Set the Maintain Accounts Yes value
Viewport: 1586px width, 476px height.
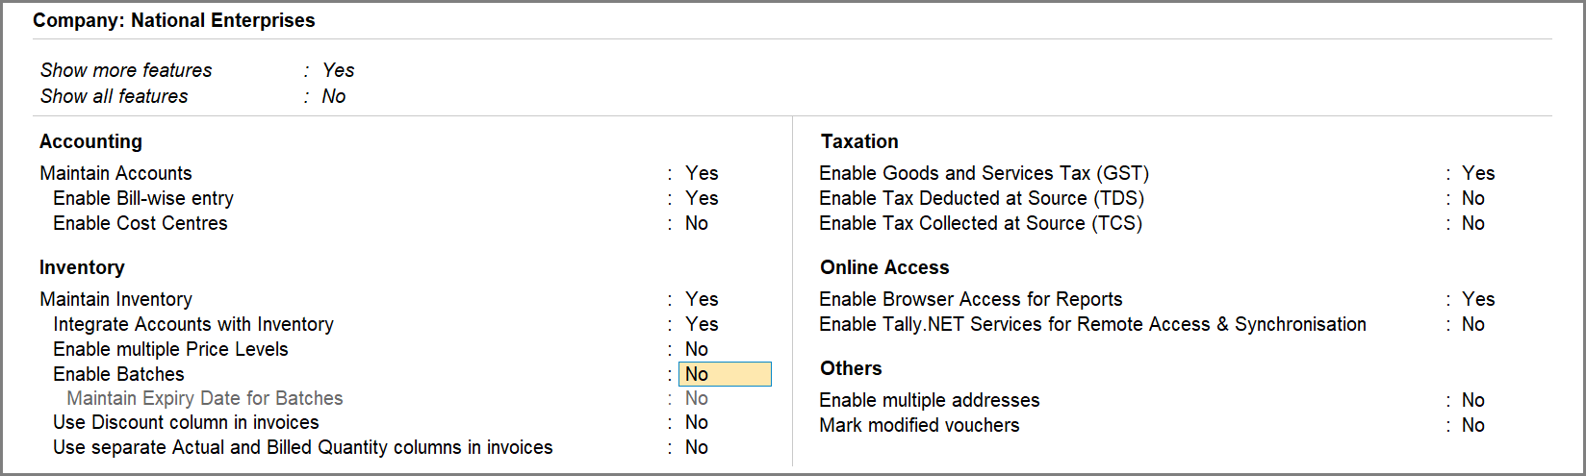(x=702, y=173)
